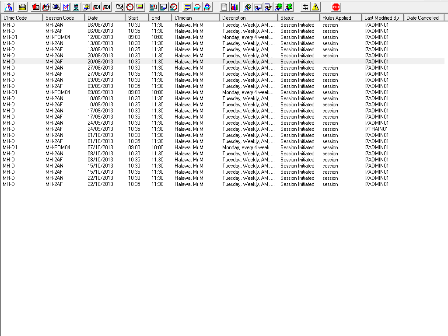Viewport: 448px width, 336px height.
Task: Click the blue and red M icon
Action: tap(66, 7)
